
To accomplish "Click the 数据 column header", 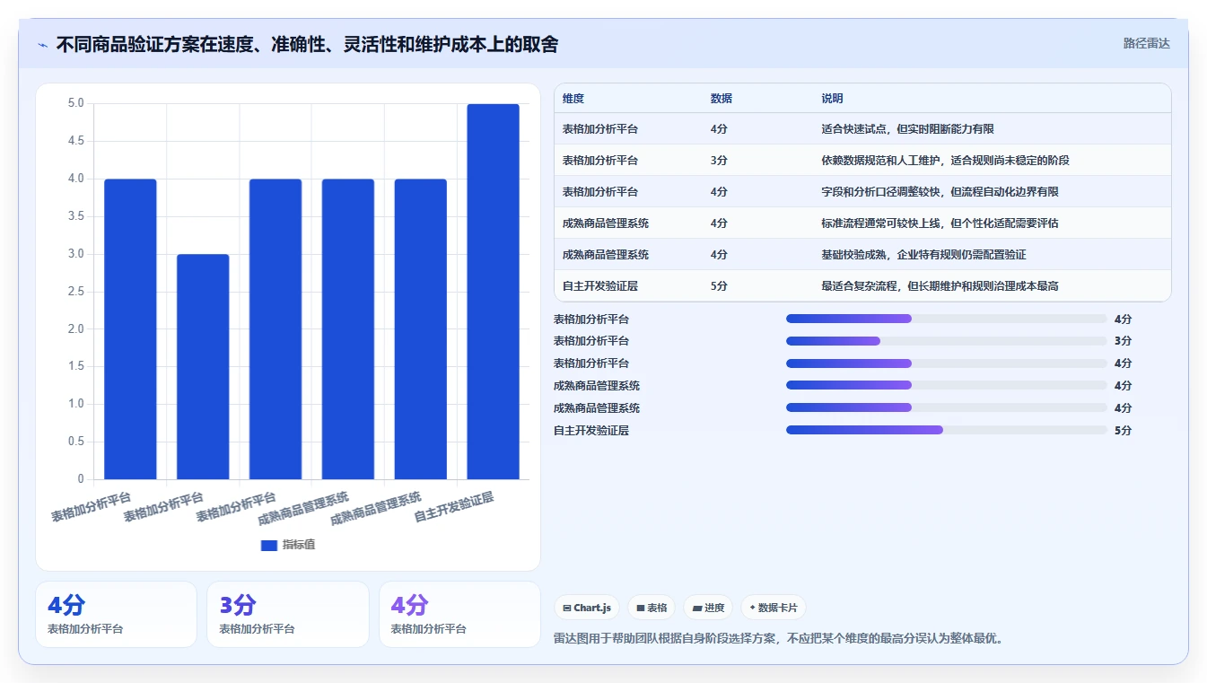I will click(721, 99).
